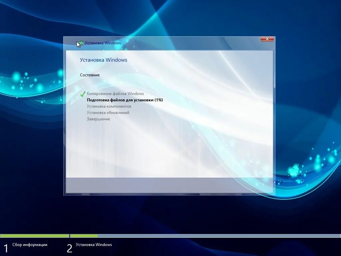Image resolution: width=341 pixels, height=256 pixels.
Task: Click 'Установка обновлений' step
Action: point(108,113)
